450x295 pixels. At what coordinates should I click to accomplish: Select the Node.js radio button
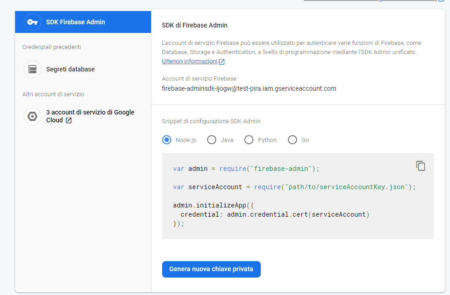click(167, 140)
